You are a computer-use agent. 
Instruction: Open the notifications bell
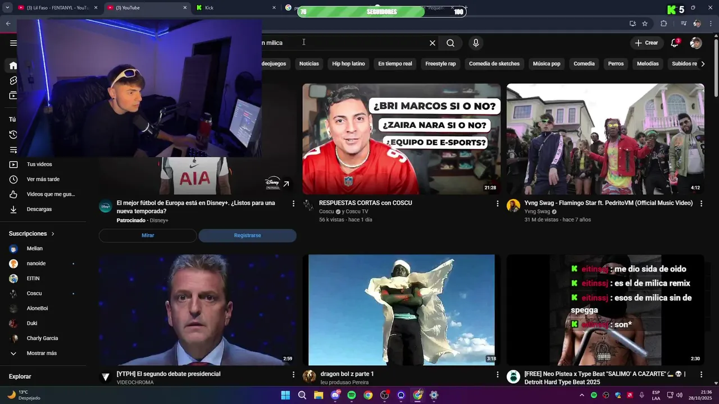pyautogui.click(x=675, y=43)
